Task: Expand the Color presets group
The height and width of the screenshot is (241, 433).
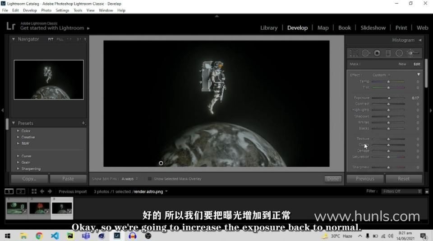Action: (x=18, y=131)
